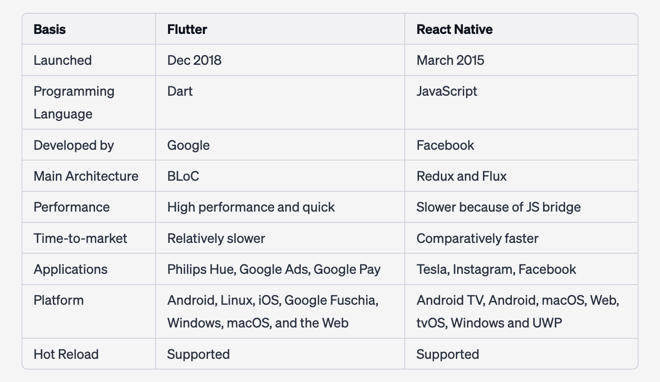Viewport: 660px width, 382px height.
Task: Click the Google cell
Action: (188, 145)
